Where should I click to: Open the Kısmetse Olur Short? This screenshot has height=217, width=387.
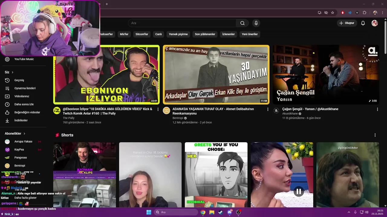pos(150,175)
